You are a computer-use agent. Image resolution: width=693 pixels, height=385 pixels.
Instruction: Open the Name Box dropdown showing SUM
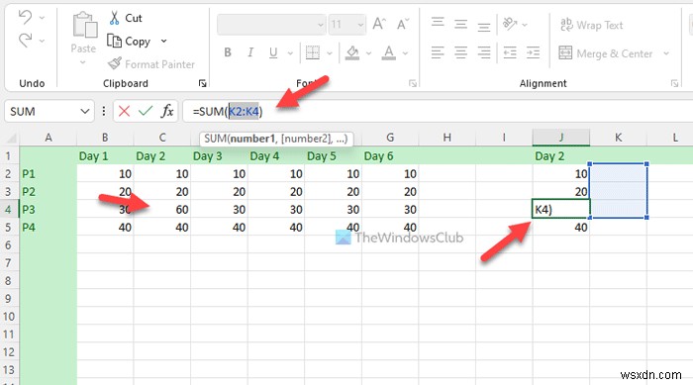pos(85,112)
